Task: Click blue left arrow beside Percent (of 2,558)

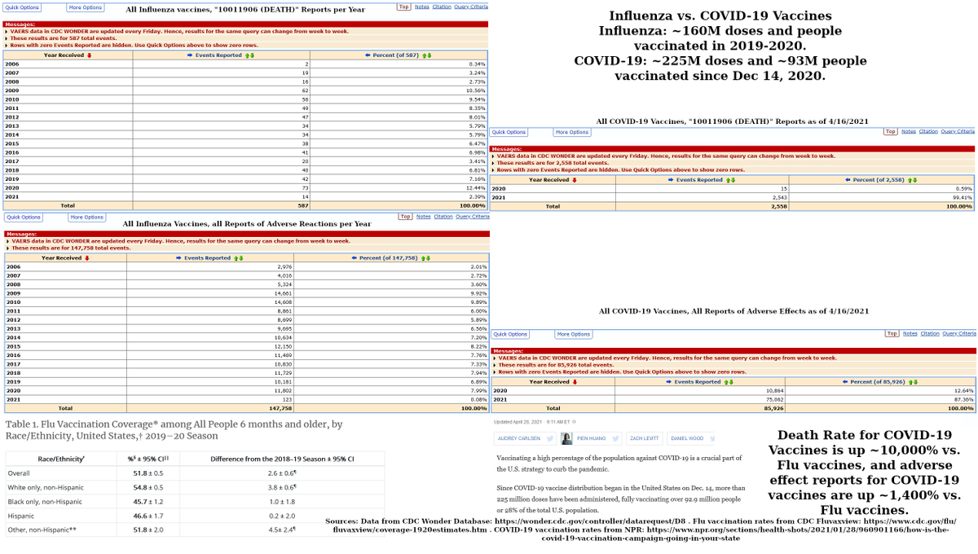Action: click(x=847, y=180)
